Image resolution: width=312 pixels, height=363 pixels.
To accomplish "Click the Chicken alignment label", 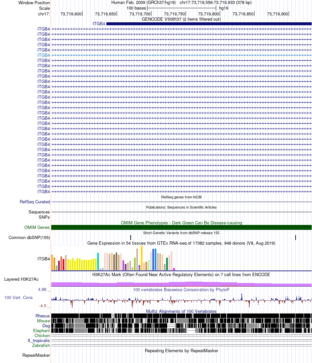I will (42, 336).
